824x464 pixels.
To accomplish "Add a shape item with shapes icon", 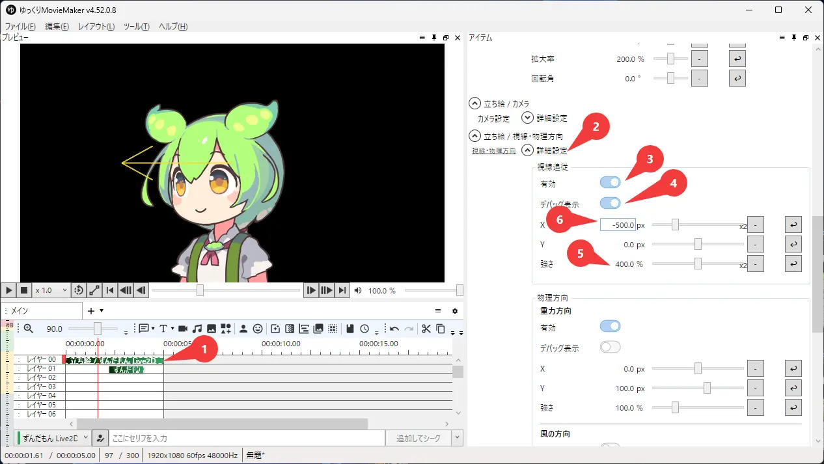I will click(x=226, y=329).
